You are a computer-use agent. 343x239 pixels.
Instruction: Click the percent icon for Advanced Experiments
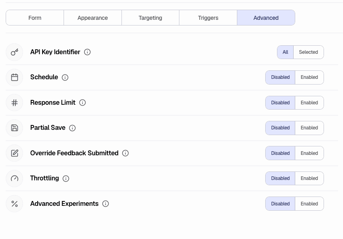coord(15,204)
